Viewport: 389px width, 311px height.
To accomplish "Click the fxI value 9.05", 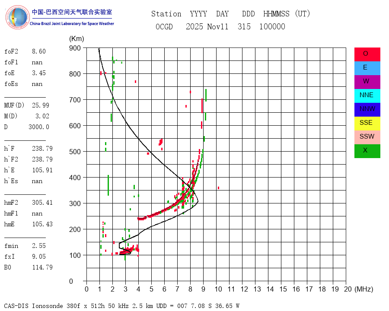I will pyautogui.click(x=39, y=257).
